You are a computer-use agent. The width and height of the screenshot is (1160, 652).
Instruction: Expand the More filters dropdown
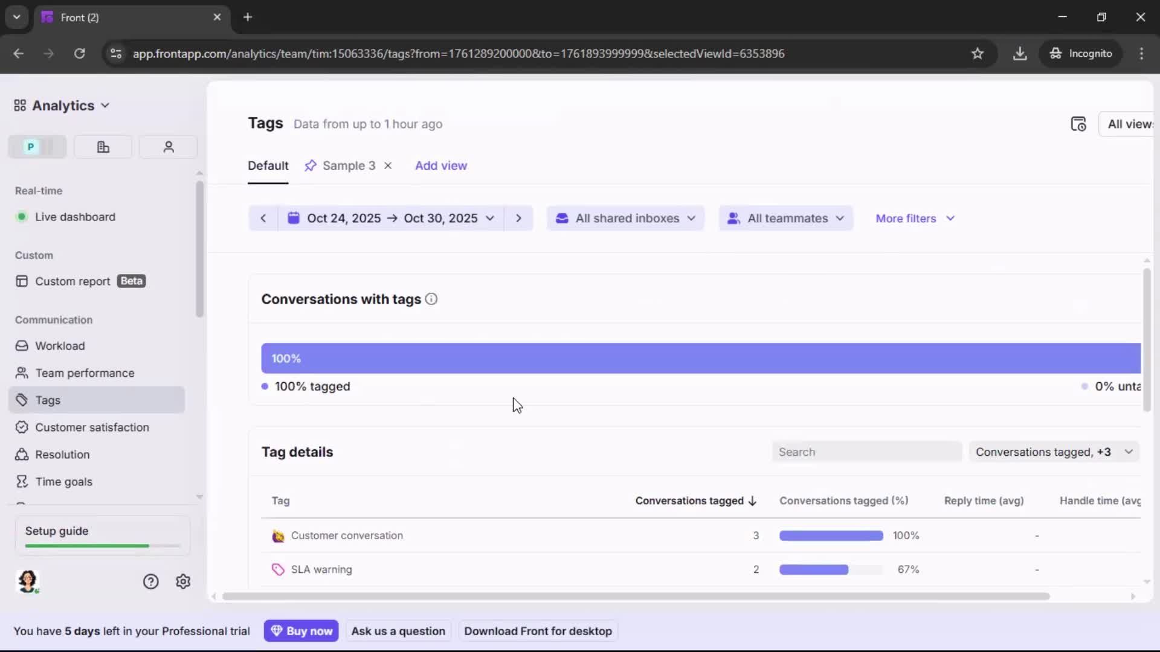915,218
